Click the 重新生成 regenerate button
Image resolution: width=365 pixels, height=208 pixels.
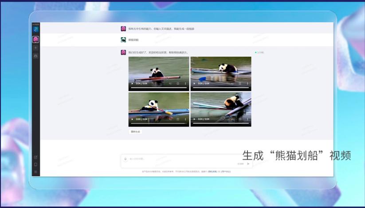(135, 132)
